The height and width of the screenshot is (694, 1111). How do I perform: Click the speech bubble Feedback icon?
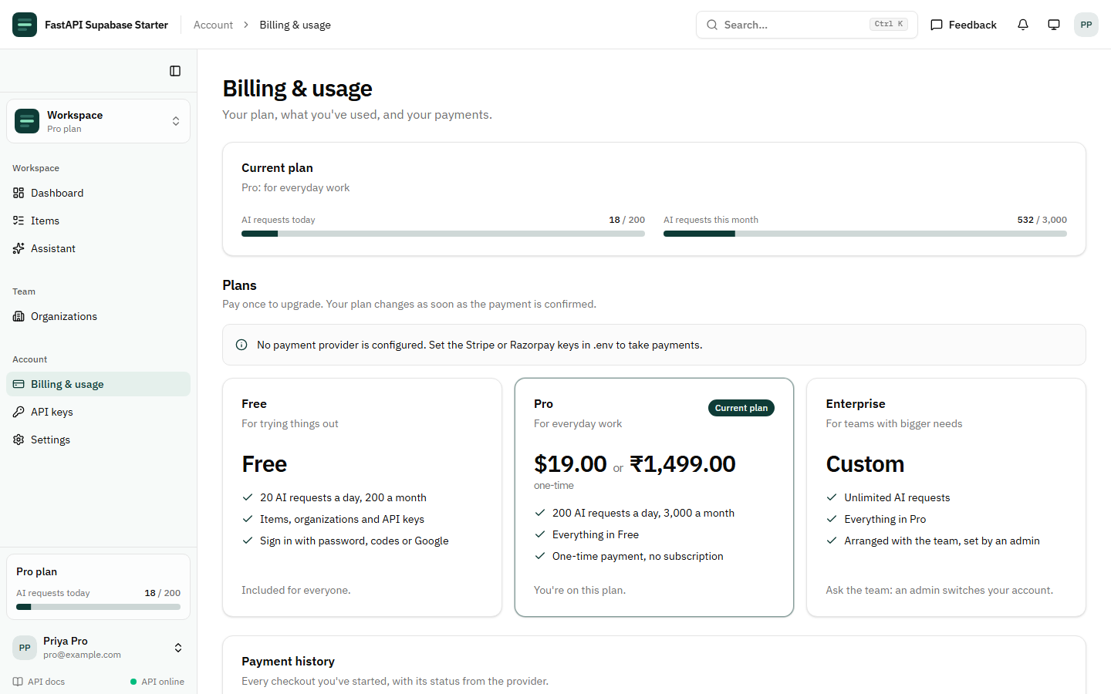point(937,25)
